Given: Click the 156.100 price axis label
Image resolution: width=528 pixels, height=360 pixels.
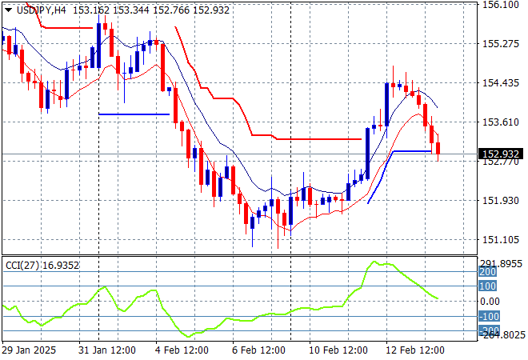Looking at the screenshot, I should pyautogui.click(x=501, y=5).
